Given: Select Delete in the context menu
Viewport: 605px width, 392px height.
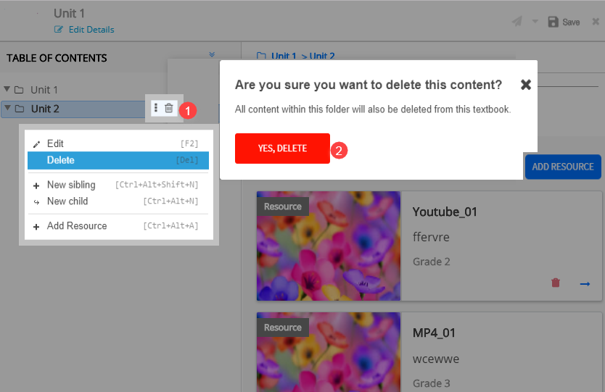Looking at the screenshot, I should pos(118,160).
